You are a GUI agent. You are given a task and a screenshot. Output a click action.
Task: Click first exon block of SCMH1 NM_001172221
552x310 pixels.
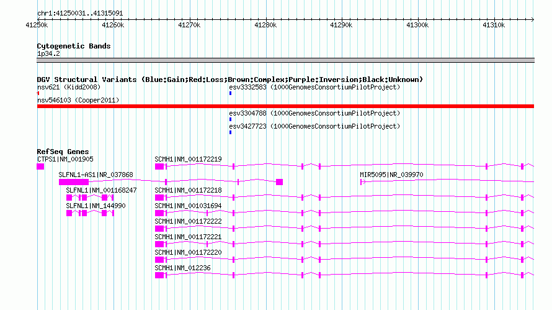tap(159, 244)
